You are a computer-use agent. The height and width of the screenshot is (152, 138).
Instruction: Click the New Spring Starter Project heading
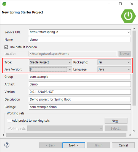point(22,12)
